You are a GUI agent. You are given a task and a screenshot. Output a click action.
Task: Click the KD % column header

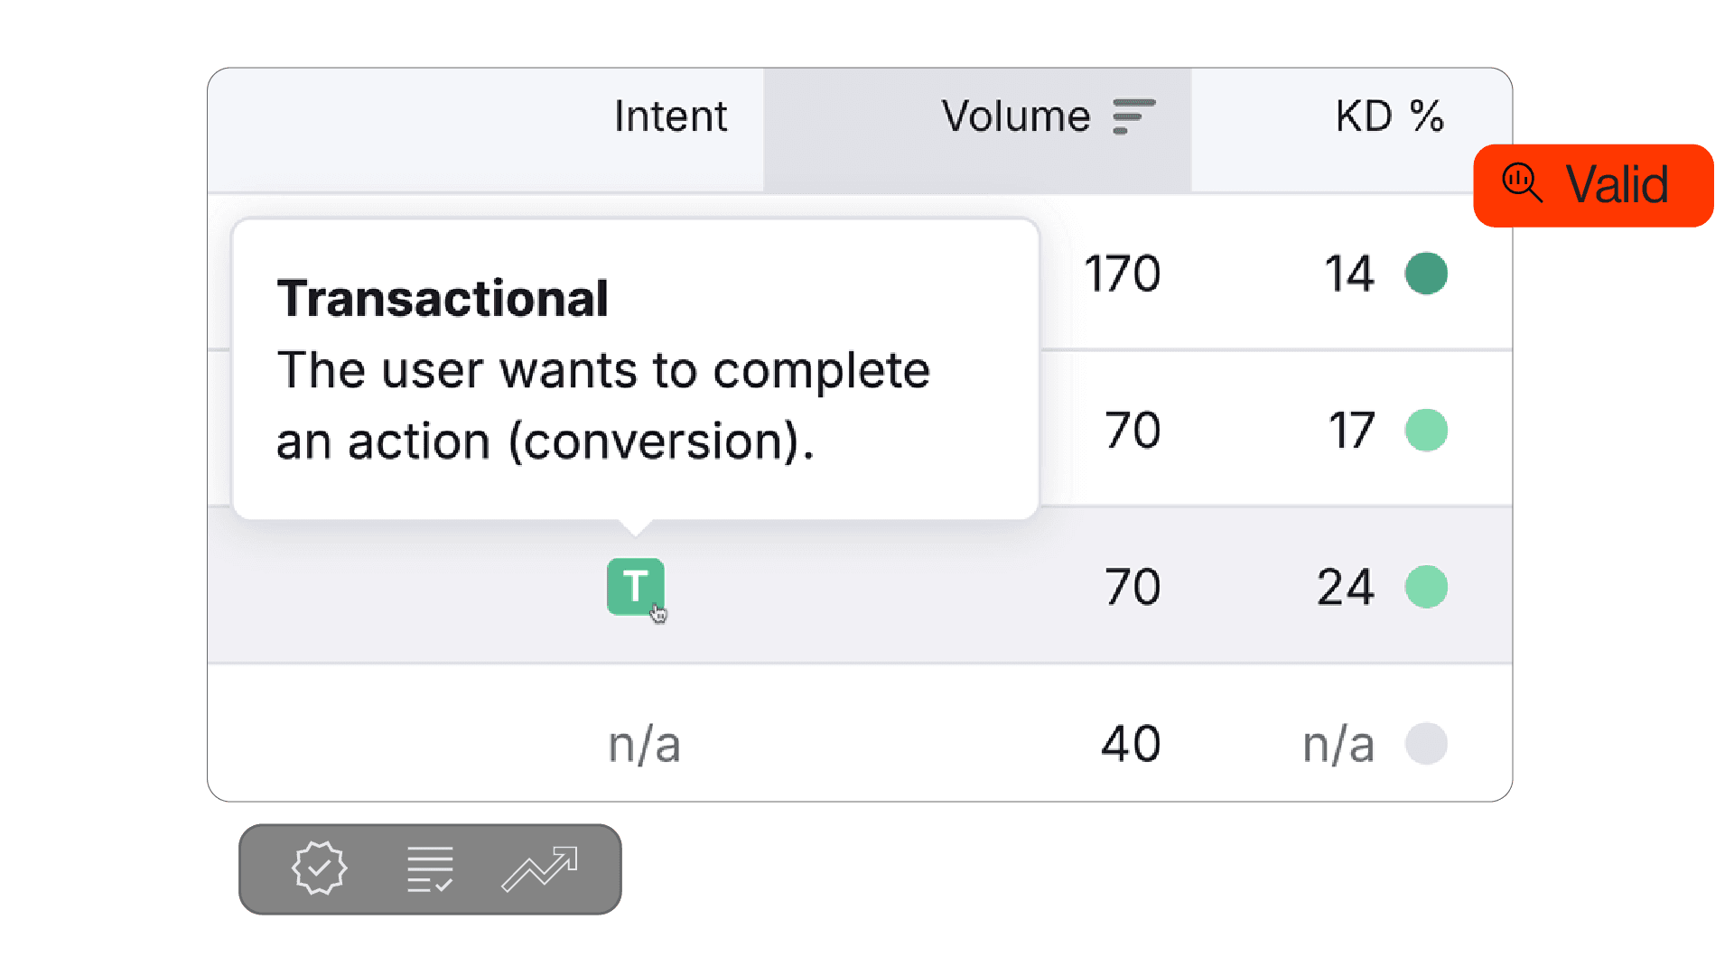[1389, 116]
